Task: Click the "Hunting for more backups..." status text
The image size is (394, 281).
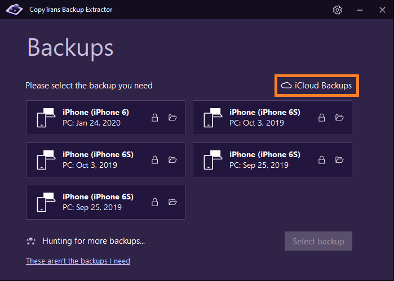Action: (x=94, y=241)
